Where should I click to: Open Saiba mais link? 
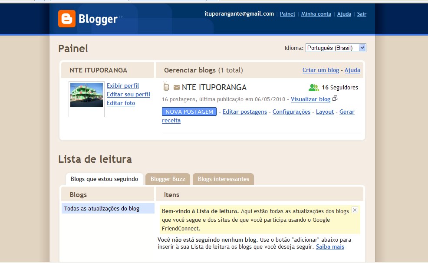330,247
